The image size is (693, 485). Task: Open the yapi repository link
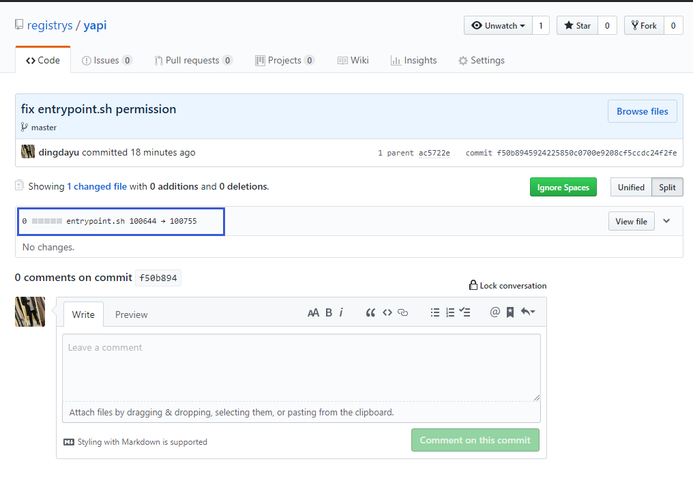[95, 25]
